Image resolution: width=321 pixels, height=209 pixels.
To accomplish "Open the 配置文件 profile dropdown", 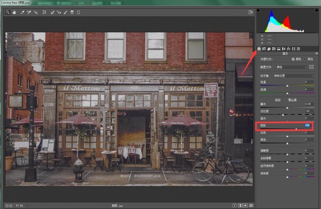I will (292, 67).
